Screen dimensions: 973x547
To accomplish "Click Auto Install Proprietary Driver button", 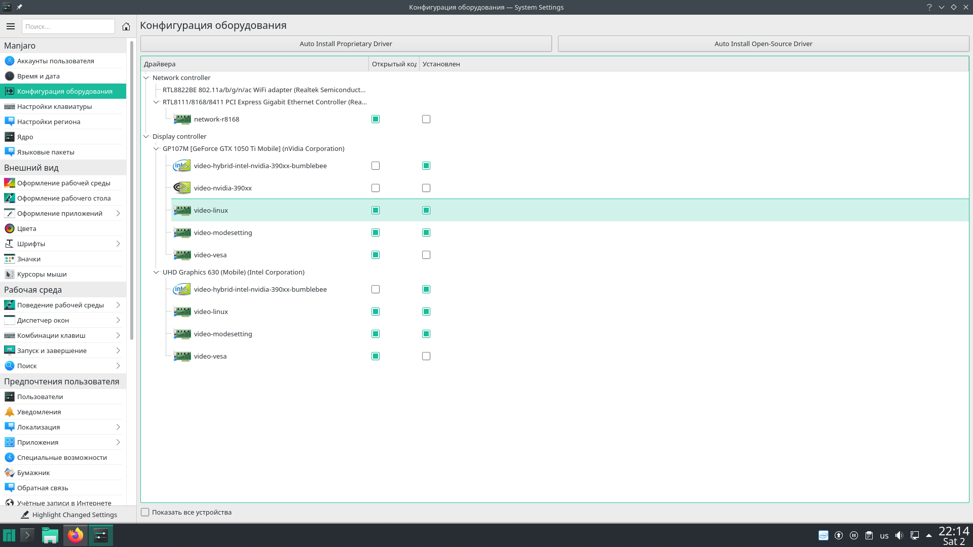I will [x=346, y=44].
